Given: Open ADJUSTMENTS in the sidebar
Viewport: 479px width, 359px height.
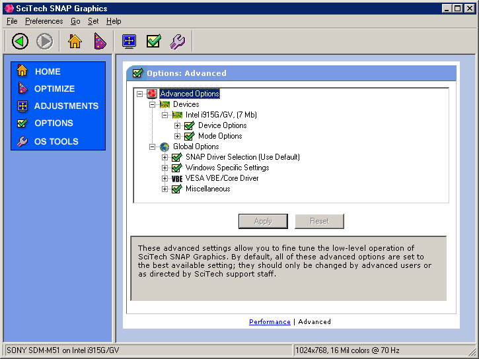Looking at the screenshot, I should point(66,106).
